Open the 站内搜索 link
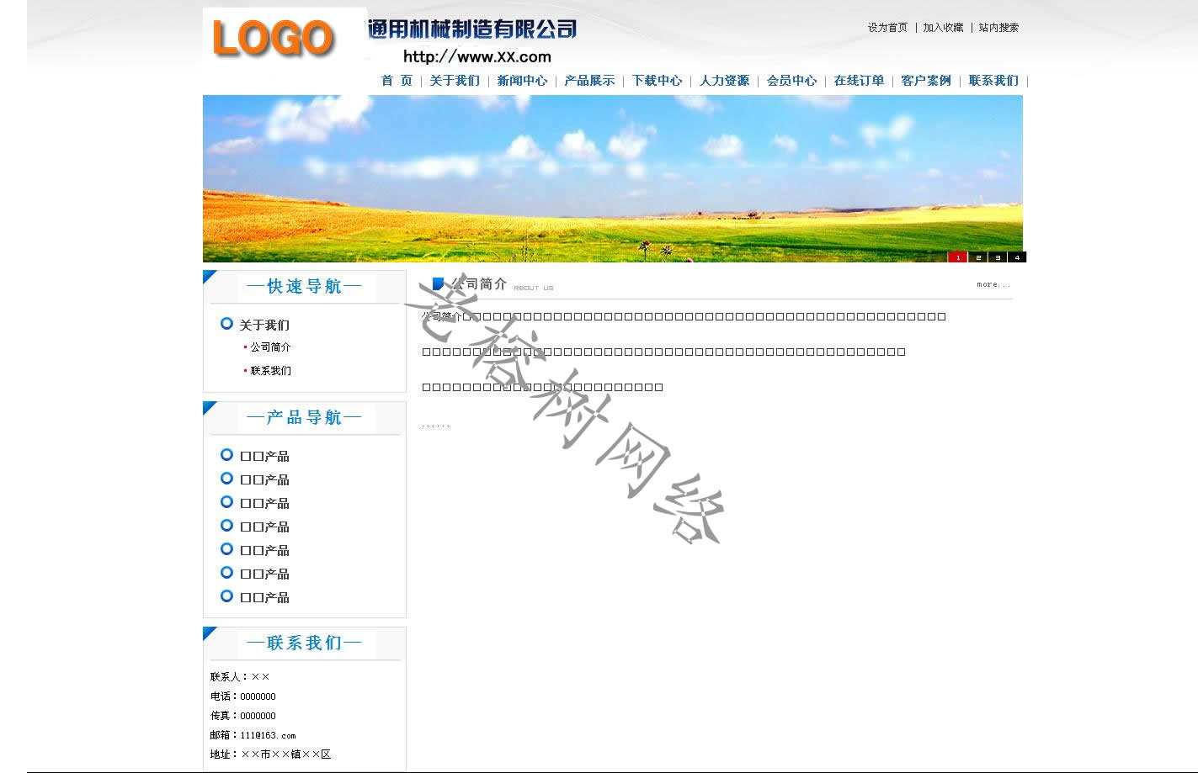This screenshot has width=1198, height=773. (x=998, y=28)
